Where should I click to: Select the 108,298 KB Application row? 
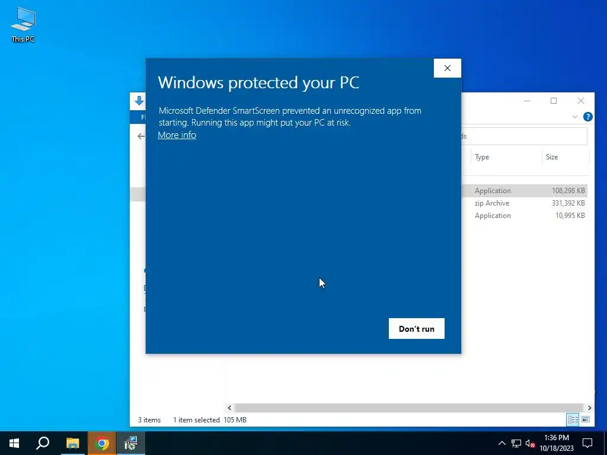(524, 191)
